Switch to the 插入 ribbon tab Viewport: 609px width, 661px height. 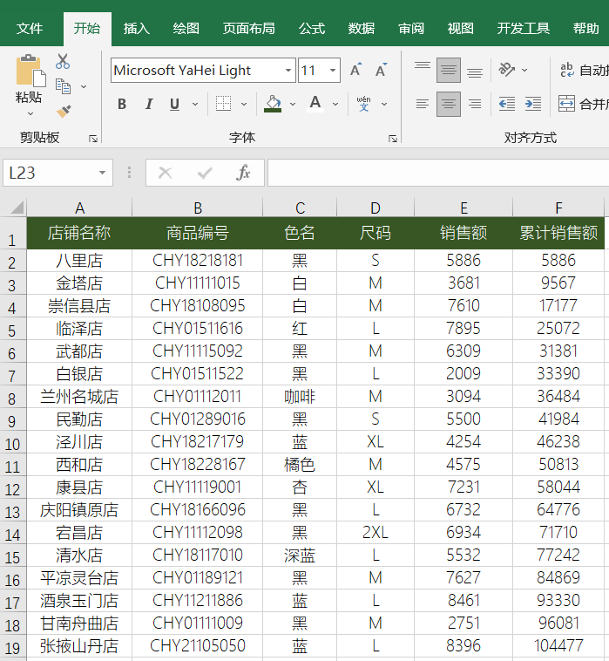[x=137, y=29]
